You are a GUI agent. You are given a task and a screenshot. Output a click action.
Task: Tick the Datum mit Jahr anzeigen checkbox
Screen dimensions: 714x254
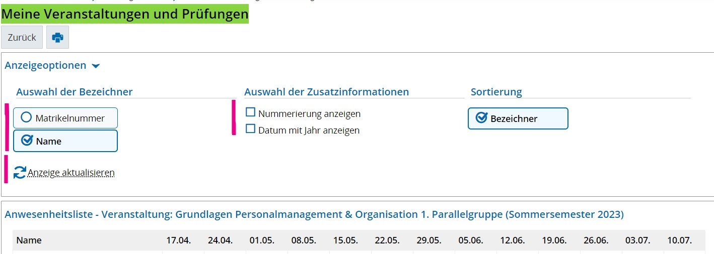[250, 129]
